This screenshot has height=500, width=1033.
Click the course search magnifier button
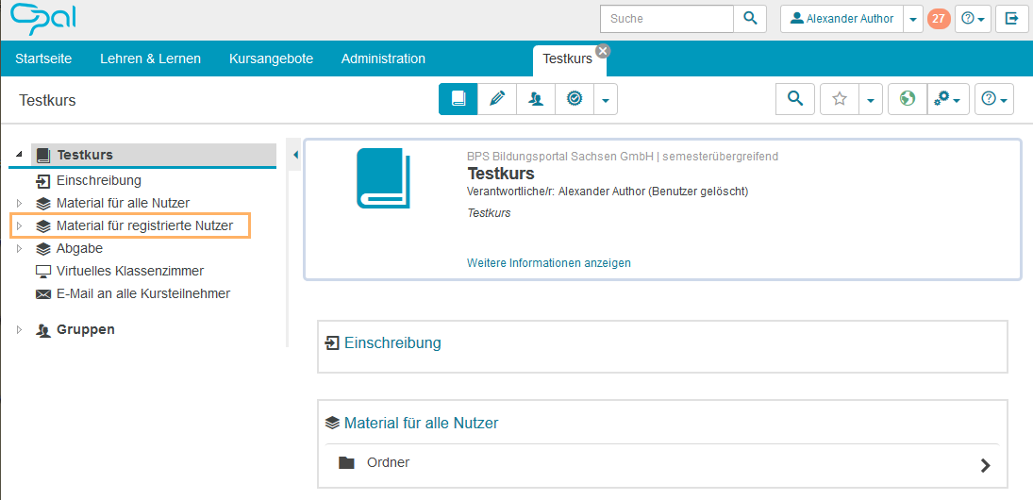795,99
